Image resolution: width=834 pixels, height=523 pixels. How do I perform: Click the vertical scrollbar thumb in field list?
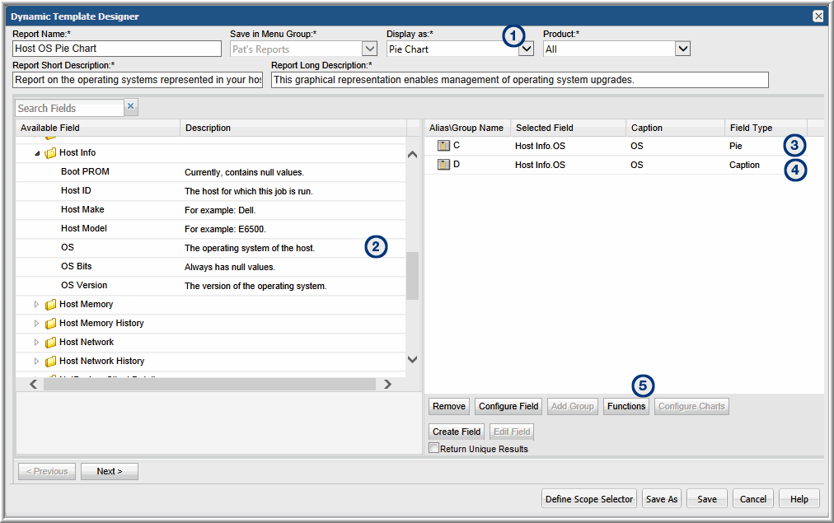(x=412, y=276)
